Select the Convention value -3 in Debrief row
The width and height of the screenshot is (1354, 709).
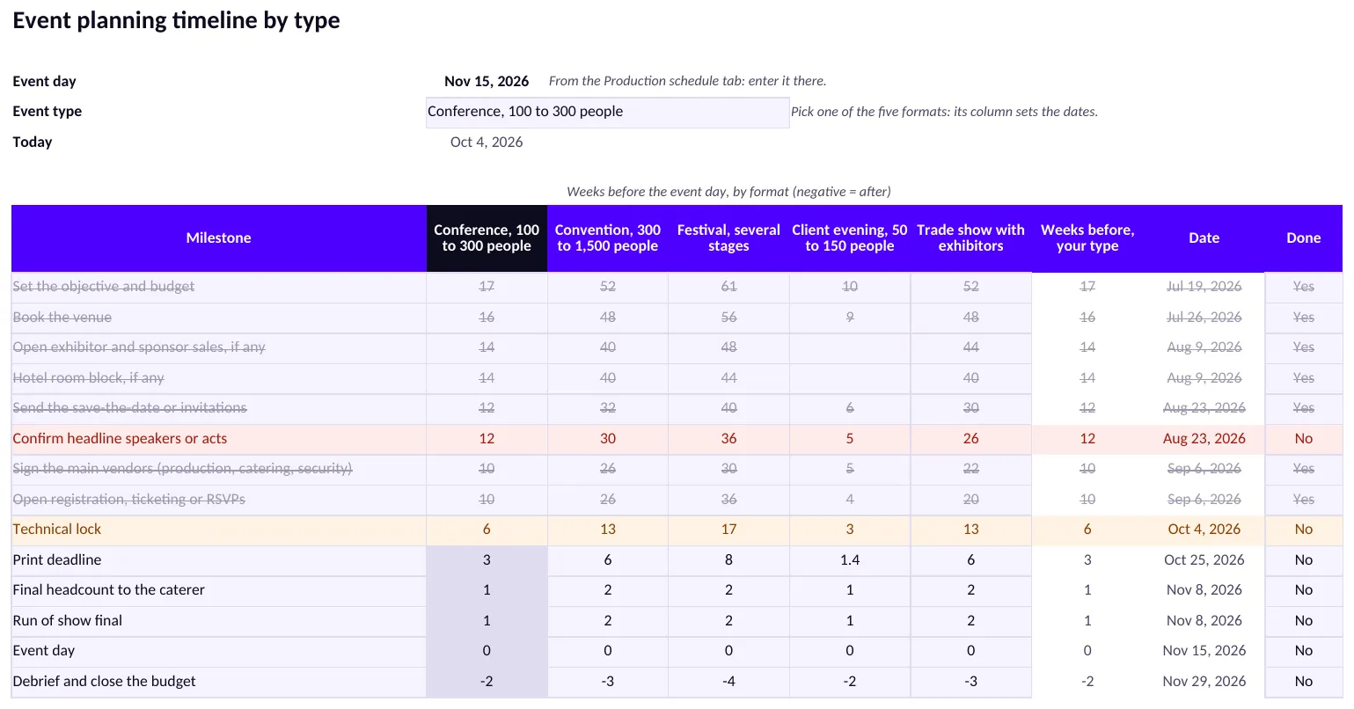click(608, 682)
